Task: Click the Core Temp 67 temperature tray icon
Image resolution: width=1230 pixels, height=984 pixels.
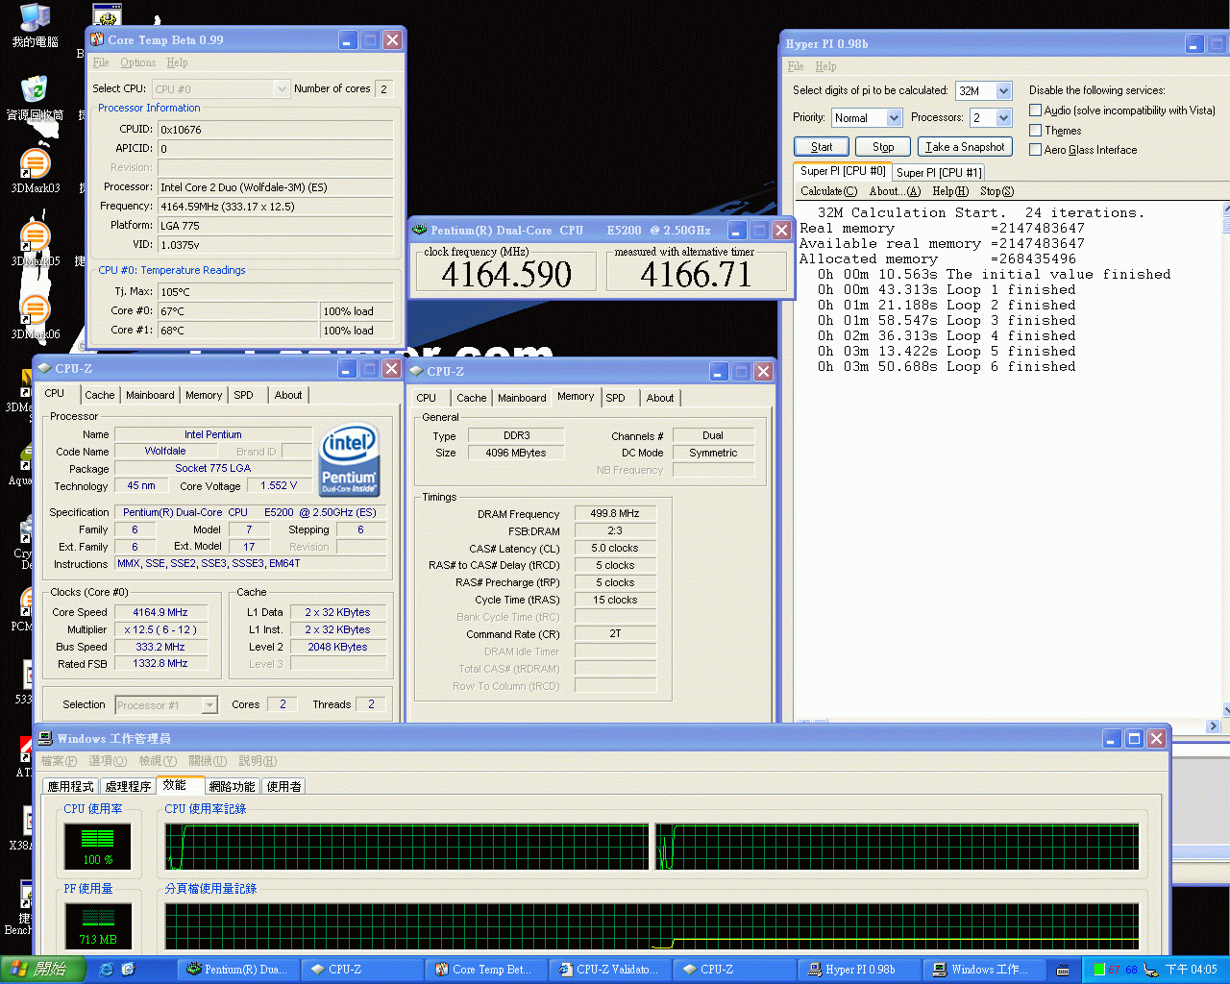Action: [1114, 970]
